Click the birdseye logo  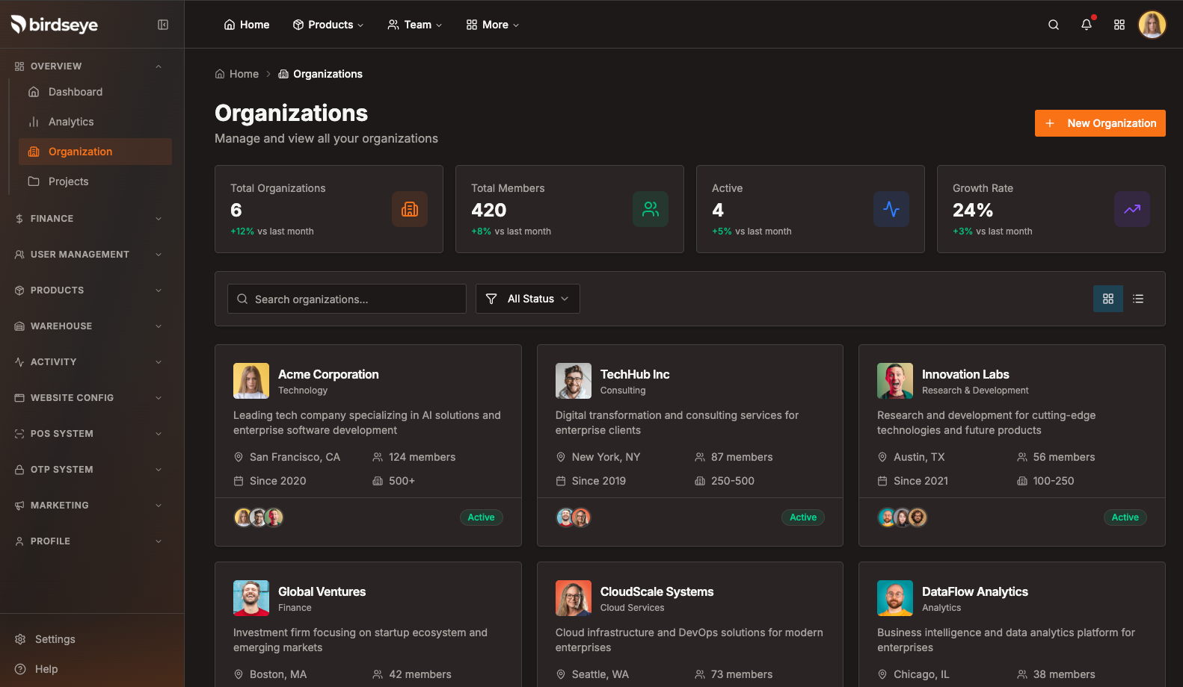(55, 25)
